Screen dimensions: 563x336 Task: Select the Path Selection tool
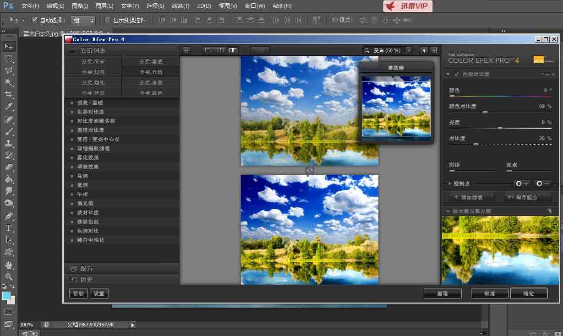[x=8, y=239]
